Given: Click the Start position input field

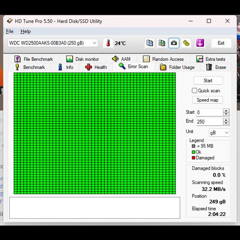Looking at the screenshot, I should tap(209, 112).
